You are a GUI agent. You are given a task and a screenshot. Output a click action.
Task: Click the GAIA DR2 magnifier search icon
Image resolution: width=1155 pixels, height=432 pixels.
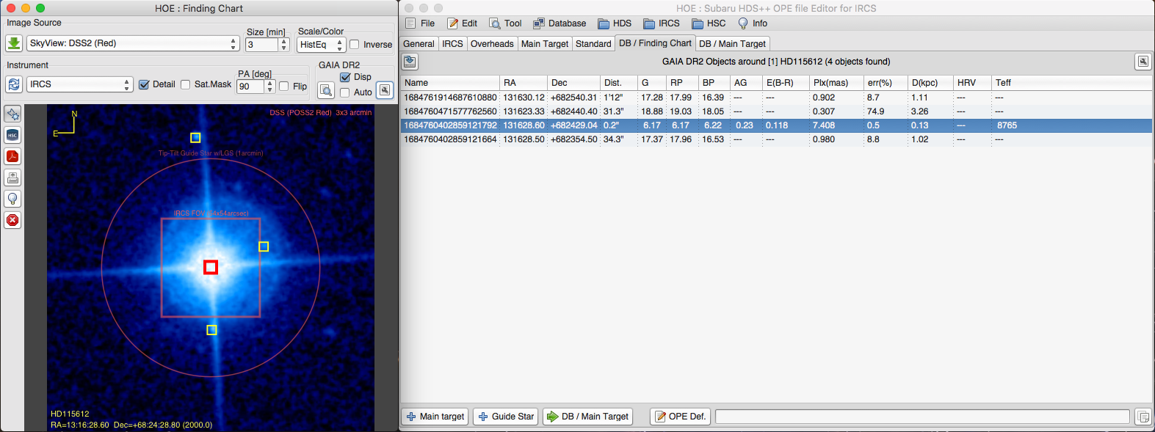(326, 91)
